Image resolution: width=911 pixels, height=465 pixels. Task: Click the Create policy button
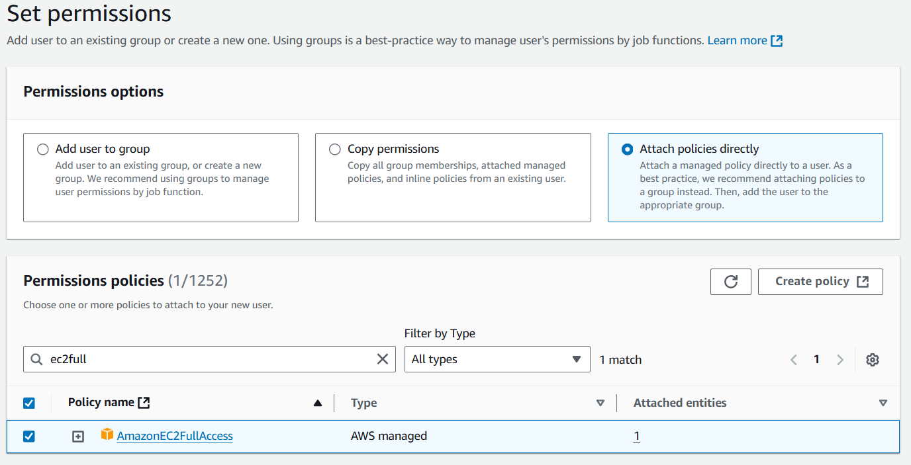tap(820, 282)
